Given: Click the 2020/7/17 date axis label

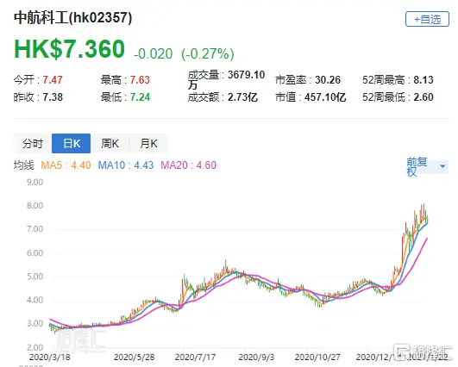Looking at the screenshot, I should [x=195, y=357].
